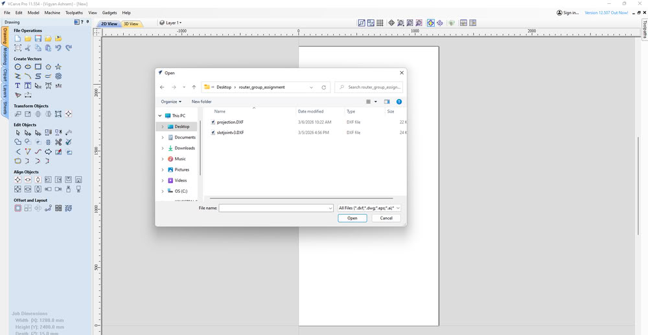Select the spiral Vector Texture tool

(58, 76)
